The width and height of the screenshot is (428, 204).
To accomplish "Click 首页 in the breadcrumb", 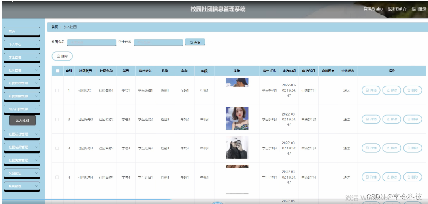I will tap(55, 27).
